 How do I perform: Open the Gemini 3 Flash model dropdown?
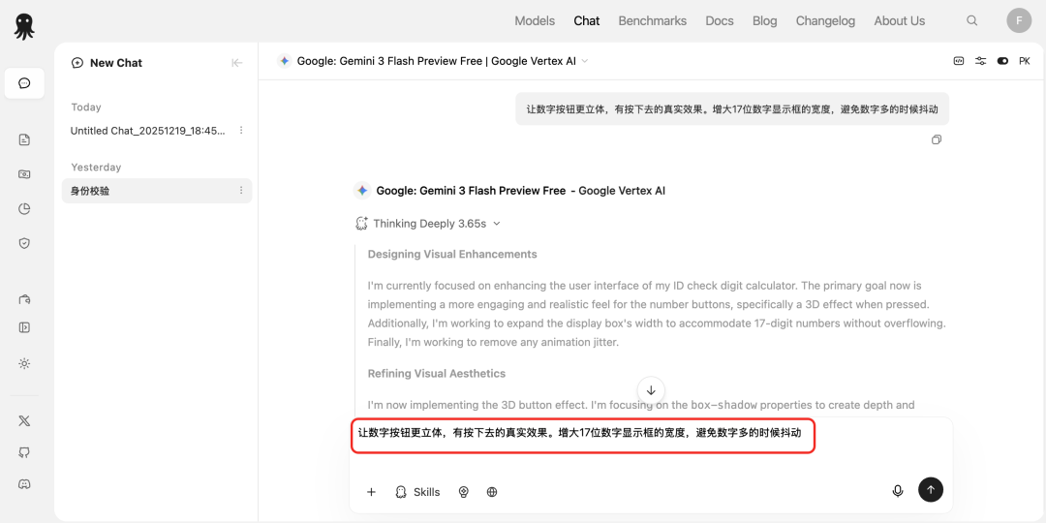pos(433,61)
